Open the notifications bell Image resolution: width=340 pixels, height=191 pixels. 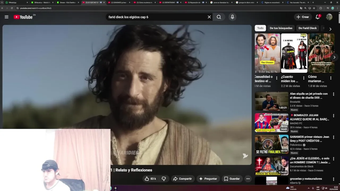(x=318, y=17)
